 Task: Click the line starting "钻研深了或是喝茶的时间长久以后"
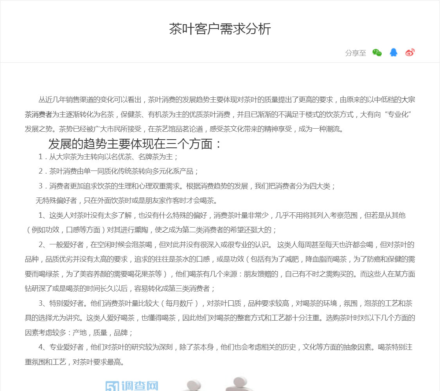tap(120, 289)
